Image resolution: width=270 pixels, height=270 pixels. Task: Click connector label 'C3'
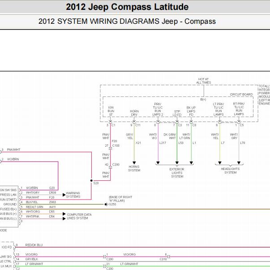(180, 125)
